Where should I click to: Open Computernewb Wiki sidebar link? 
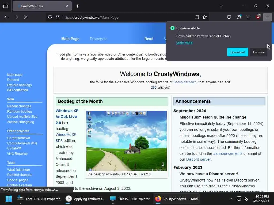coord(22,143)
